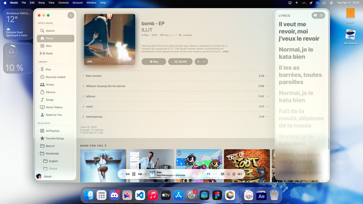Show MORE of album description
This screenshot has height=204, width=363.
[226, 52]
